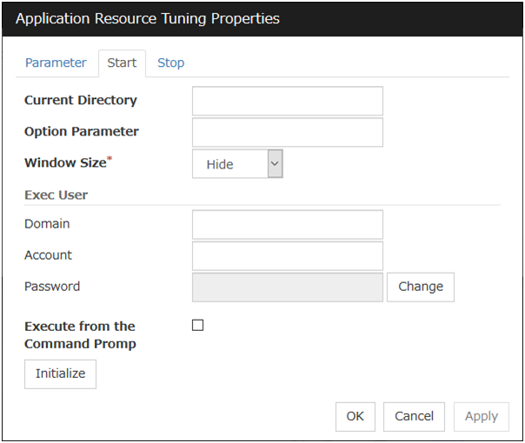This screenshot has width=525, height=443.
Task: Click the Domain input field
Action: [x=287, y=224]
